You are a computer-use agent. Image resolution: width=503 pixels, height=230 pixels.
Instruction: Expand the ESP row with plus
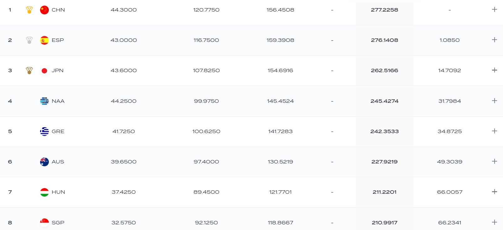pyautogui.click(x=495, y=40)
